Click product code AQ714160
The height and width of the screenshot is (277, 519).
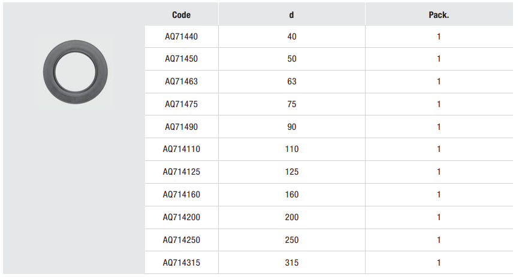[x=181, y=194]
